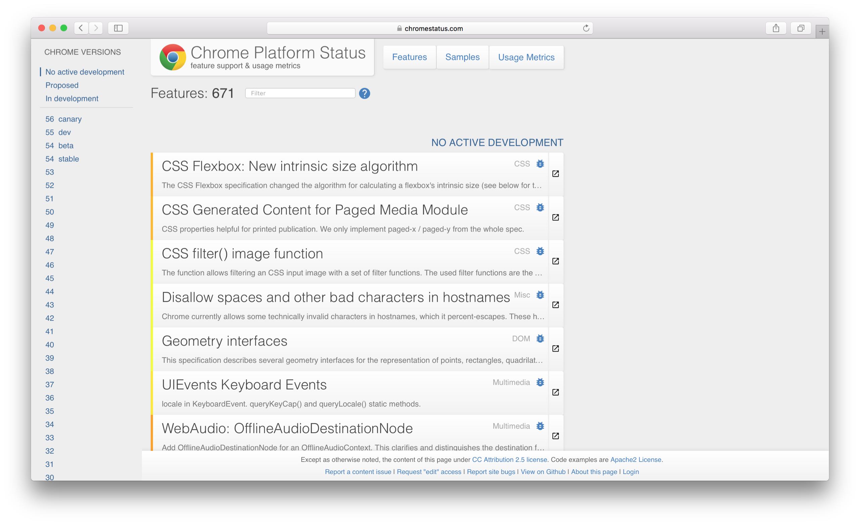860x525 pixels.
Task: Open version 55 dev
Action: pos(58,132)
